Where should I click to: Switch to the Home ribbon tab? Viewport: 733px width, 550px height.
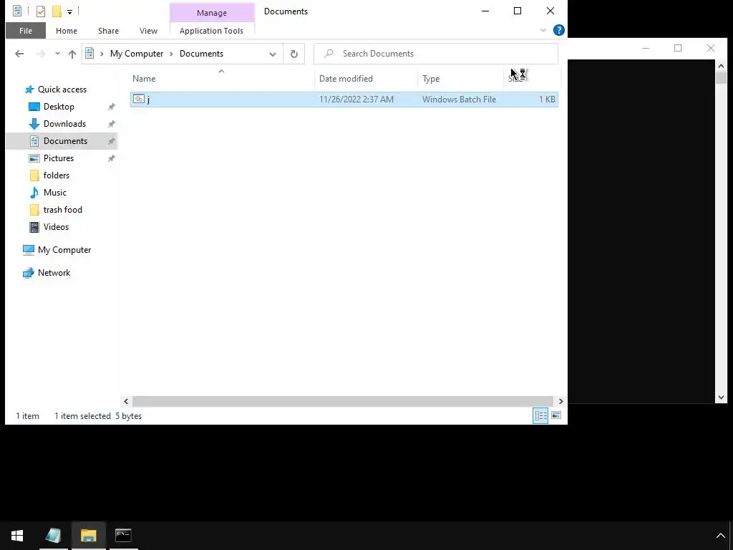[x=67, y=31]
